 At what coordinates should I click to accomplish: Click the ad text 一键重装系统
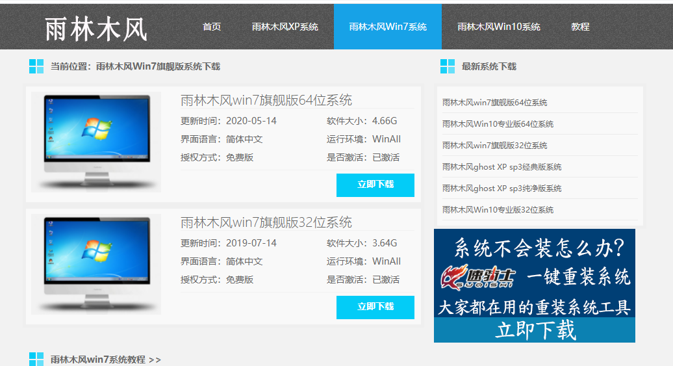(578, 277)
